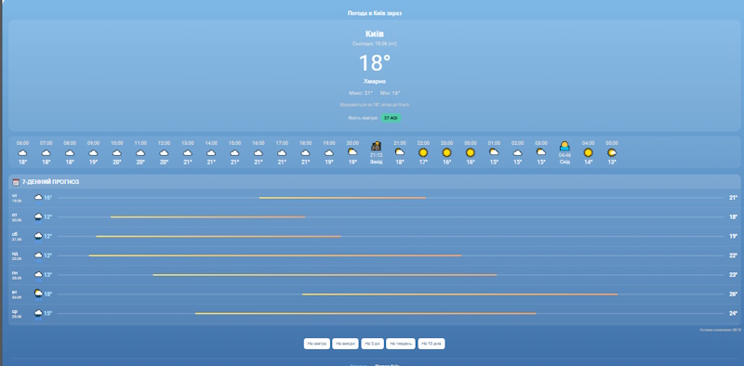
Task: Click the rain cloud icon for пт 20.06
Action: [38, 217]
